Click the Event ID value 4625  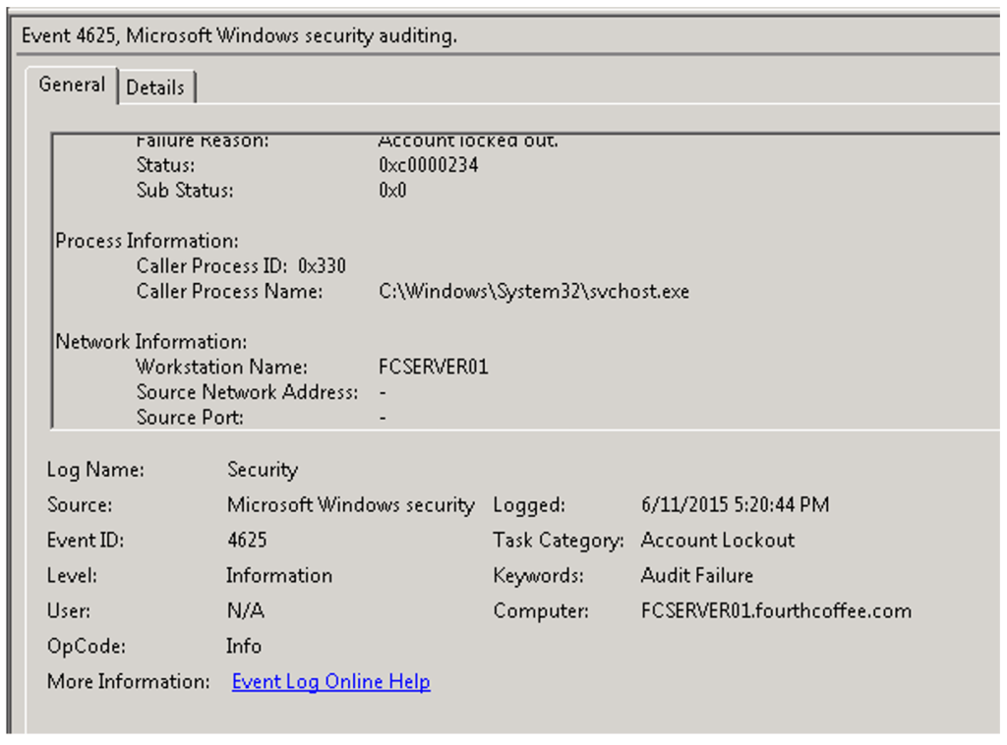(x=247, y=541)
